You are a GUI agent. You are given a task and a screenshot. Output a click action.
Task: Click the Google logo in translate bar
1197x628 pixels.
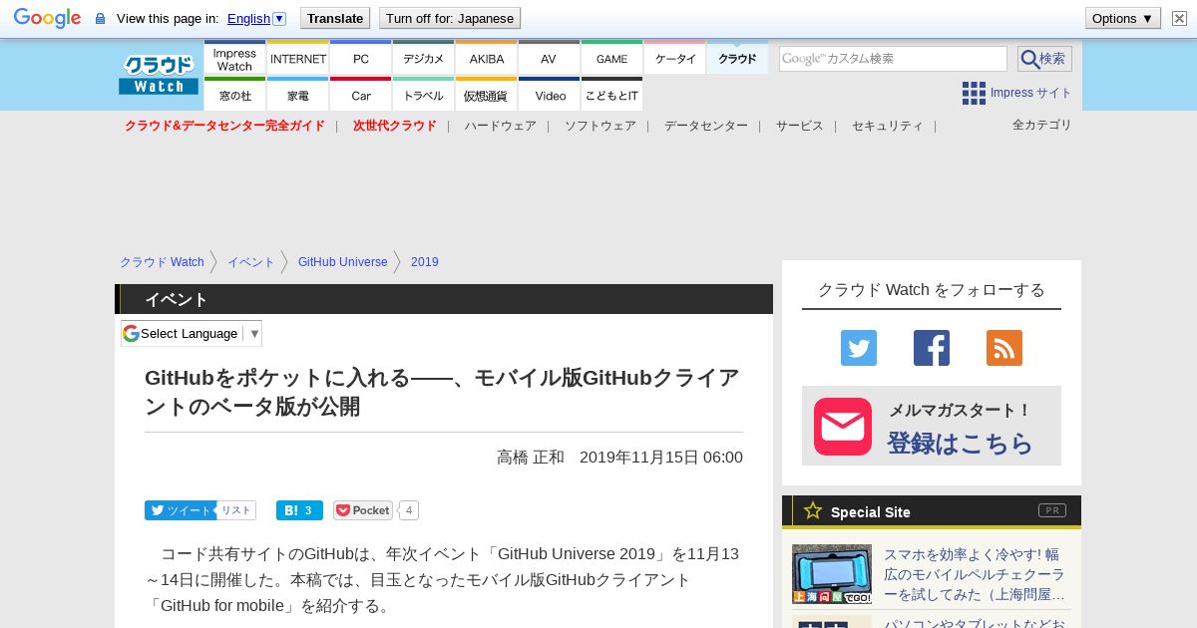click(47, 18)
